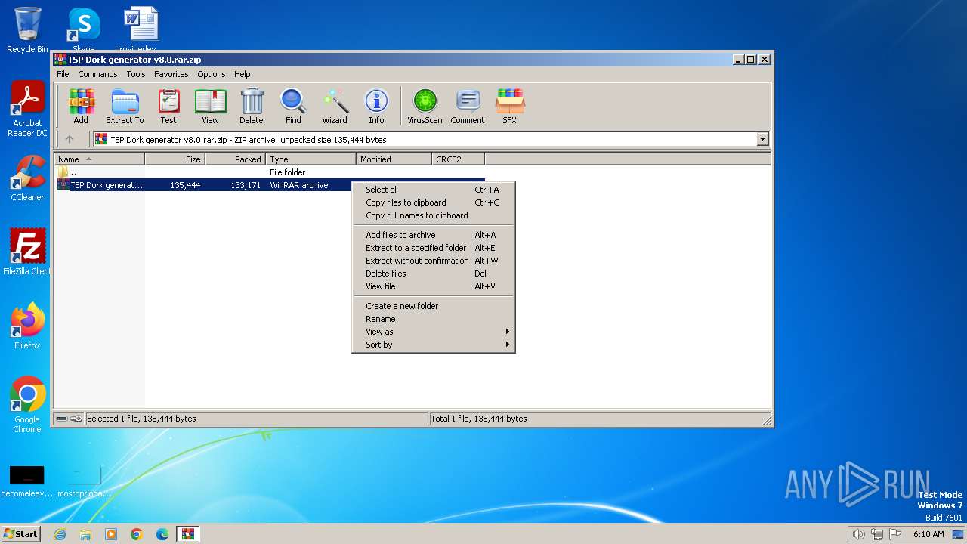Viewport: 967px width, 544px height.
Task: Choose Copy full names to clipboard
Action: (x=434, y=215)
